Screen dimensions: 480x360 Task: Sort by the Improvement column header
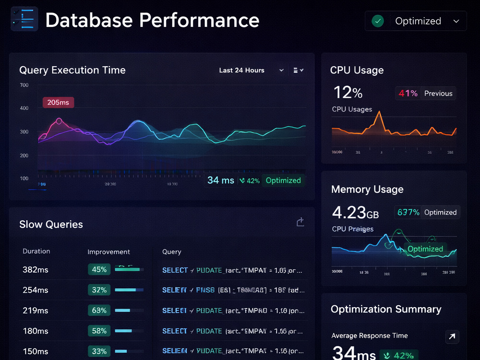click(x=108, y=252)
